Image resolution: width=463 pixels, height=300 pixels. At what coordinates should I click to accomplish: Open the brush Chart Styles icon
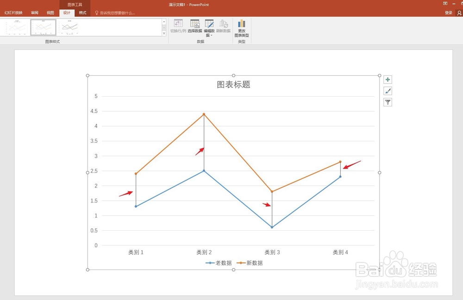pos(387,91)
